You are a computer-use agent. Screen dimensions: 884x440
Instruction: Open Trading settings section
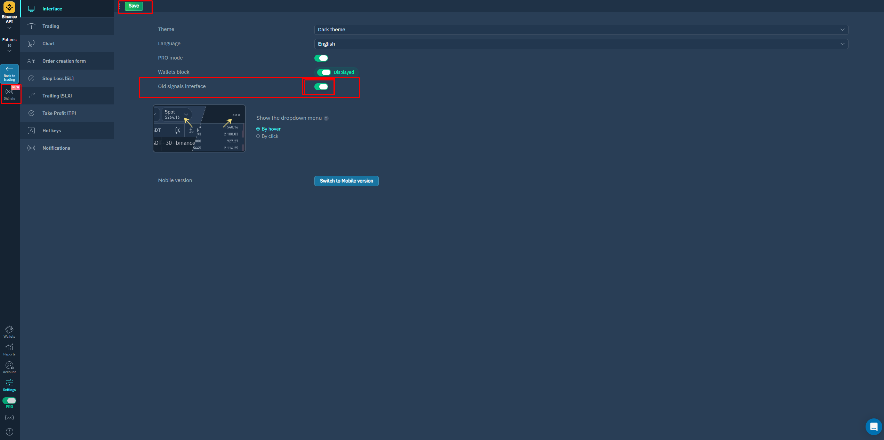pos(67,26)
